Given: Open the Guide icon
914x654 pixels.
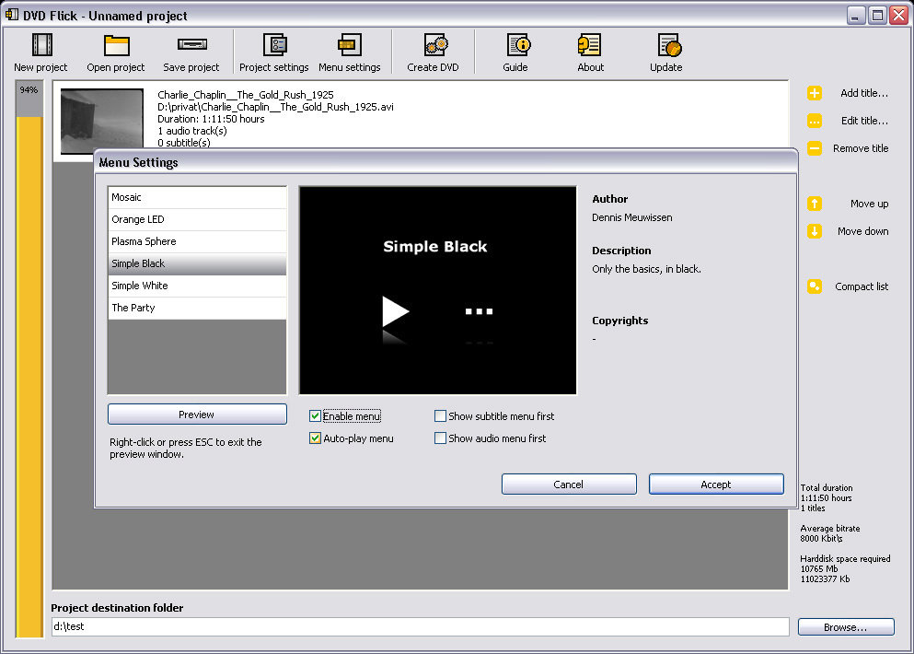Looking at the screenshot, I should click(x=517, y=45).
